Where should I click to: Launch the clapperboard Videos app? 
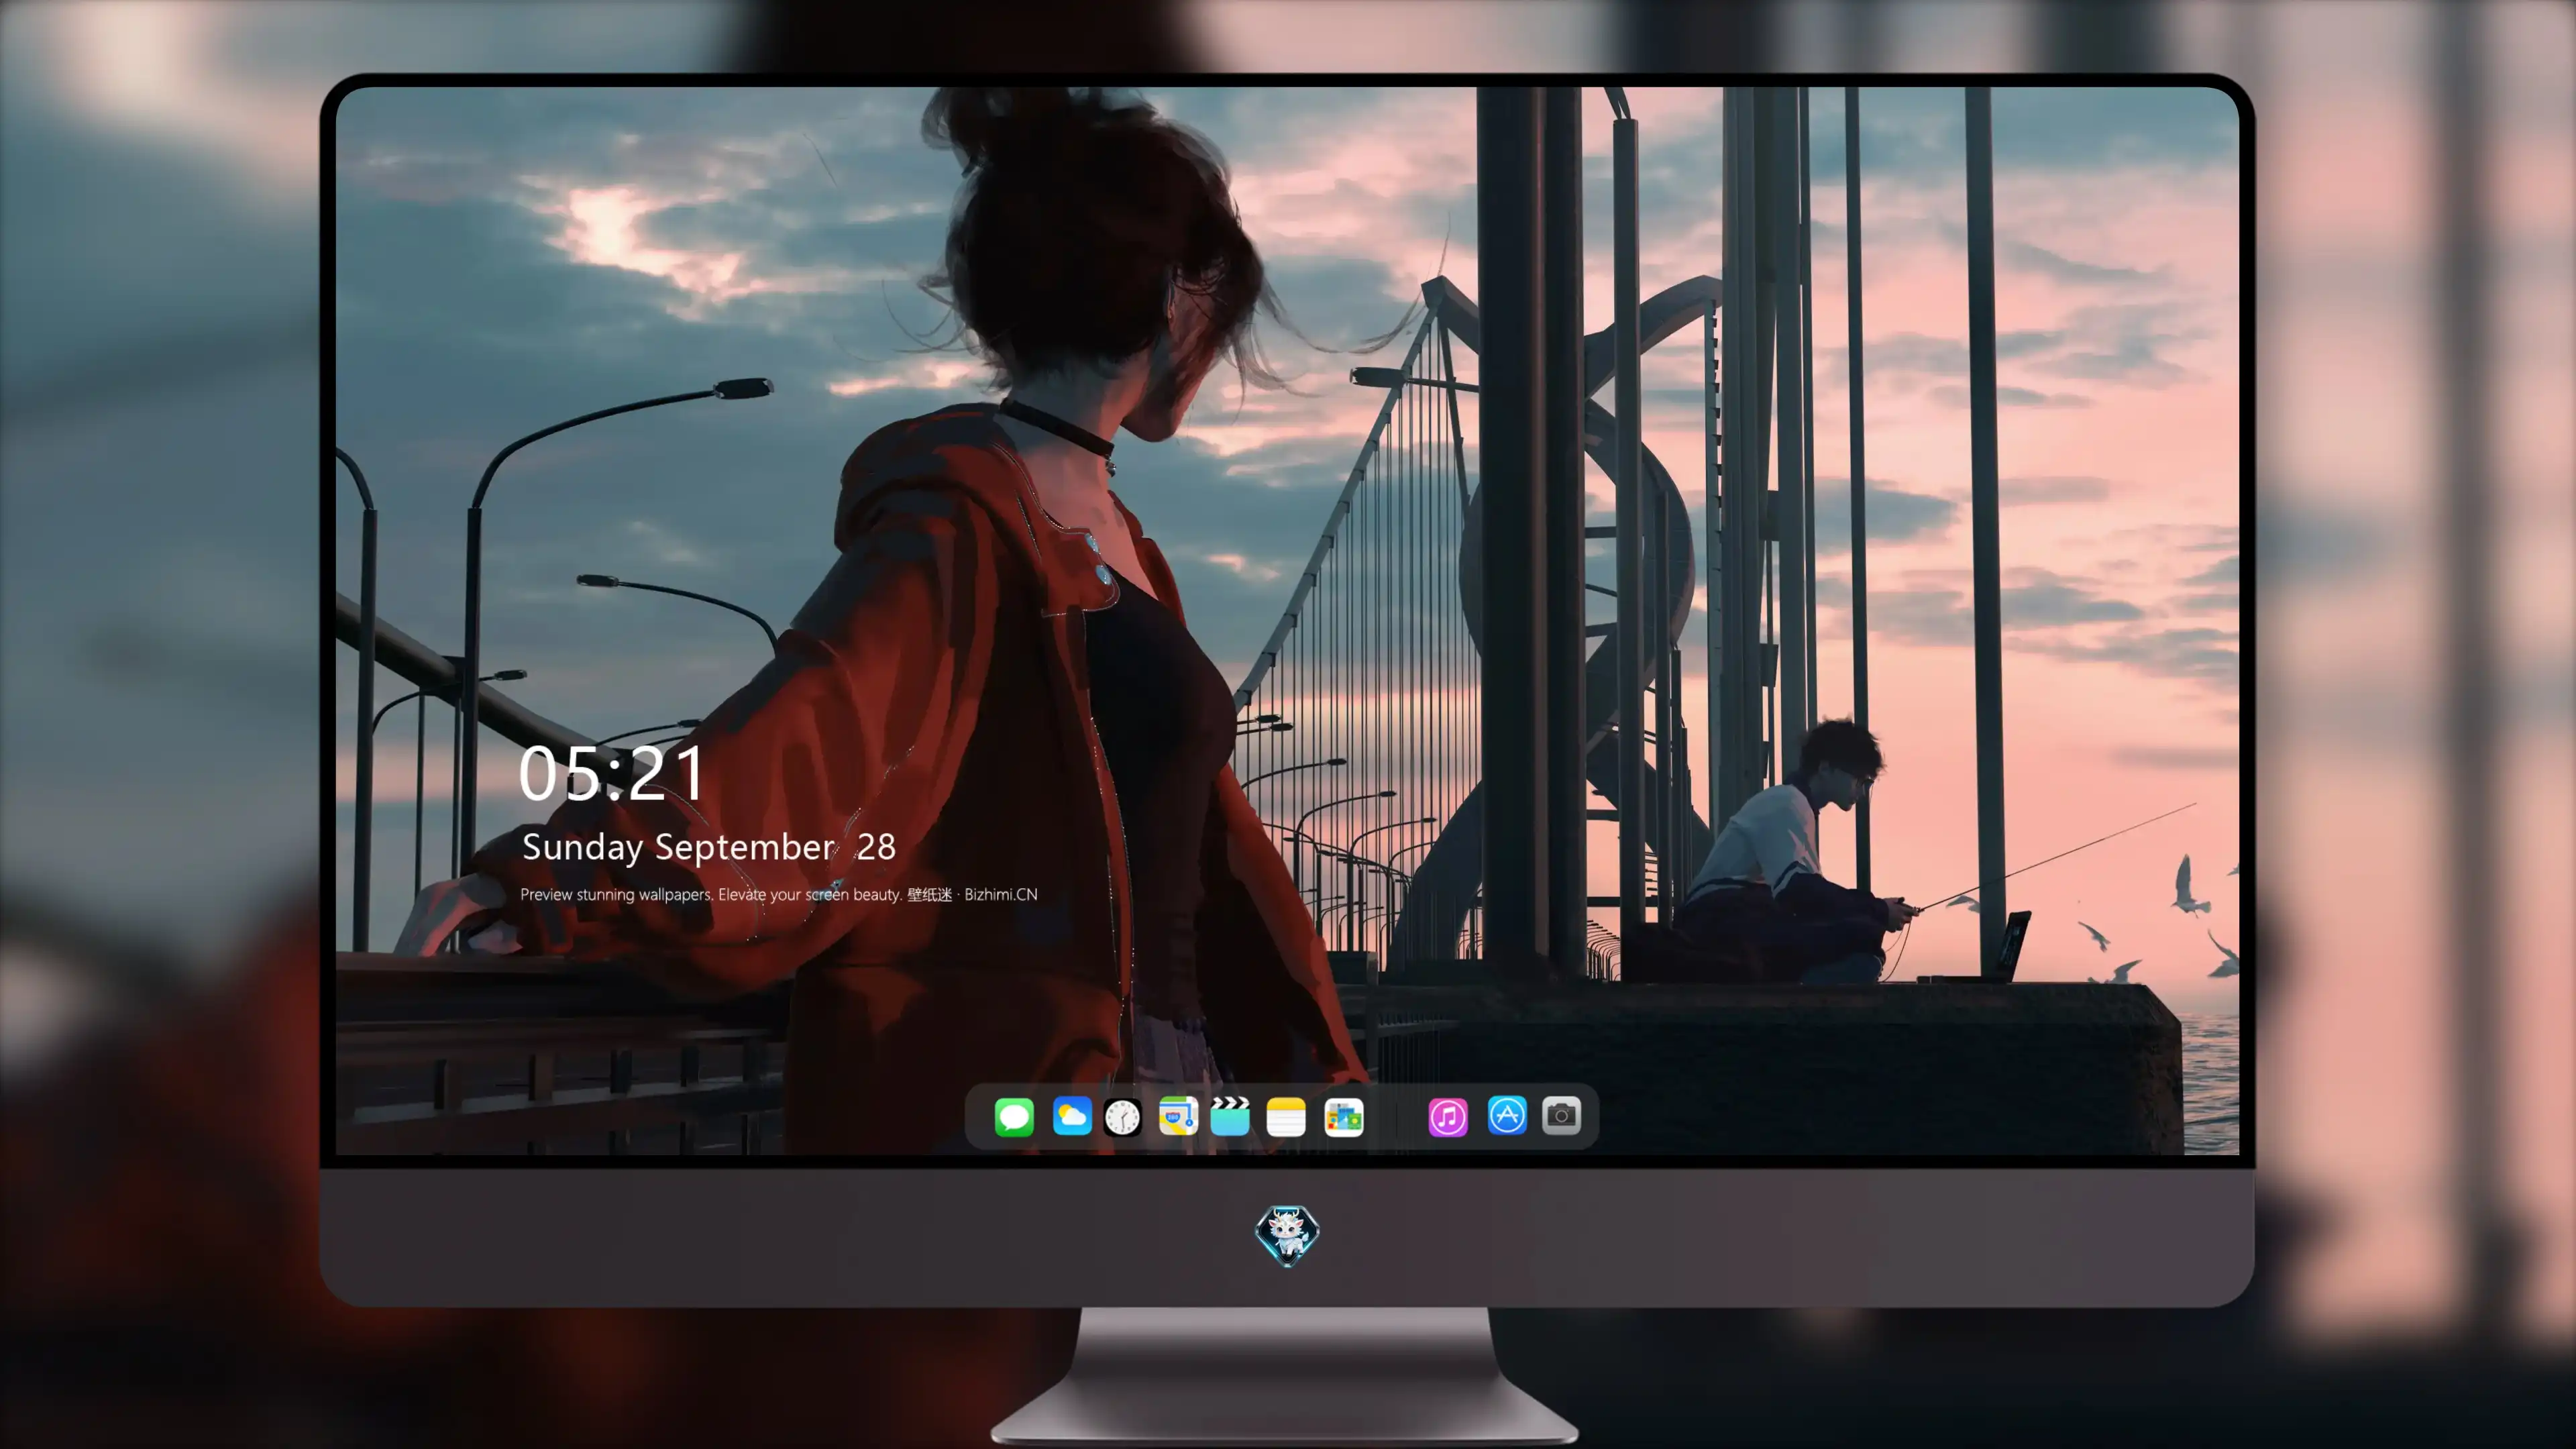click(x=1230, y=1117)
